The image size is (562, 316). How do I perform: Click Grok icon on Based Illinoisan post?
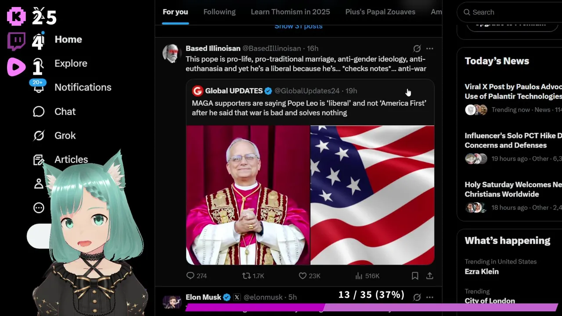(417, 48)
